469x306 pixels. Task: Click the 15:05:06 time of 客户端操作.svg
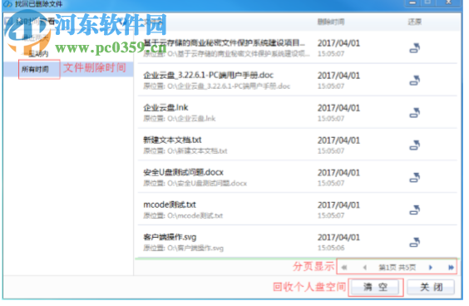point(331,248)
